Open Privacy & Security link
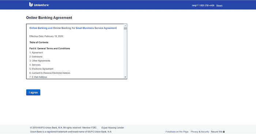Viewport: 256px width, 134px height. pos(200,132)
